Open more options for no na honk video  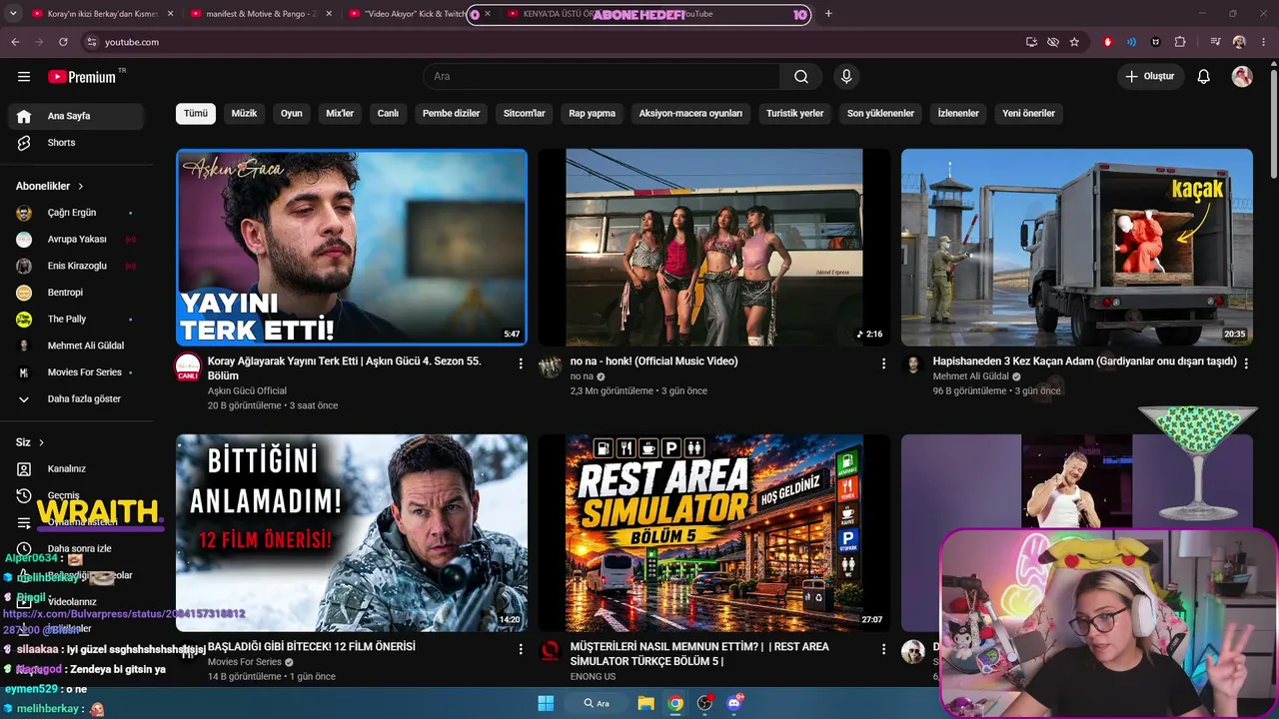click(883, 363)
